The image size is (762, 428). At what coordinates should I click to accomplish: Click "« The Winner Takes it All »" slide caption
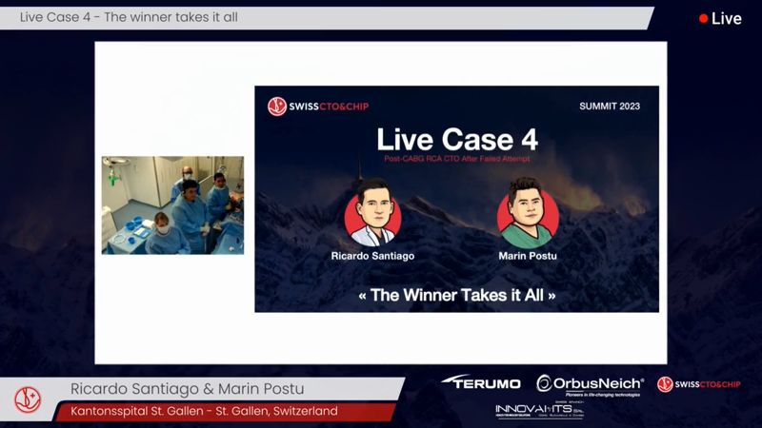point(457,295)
